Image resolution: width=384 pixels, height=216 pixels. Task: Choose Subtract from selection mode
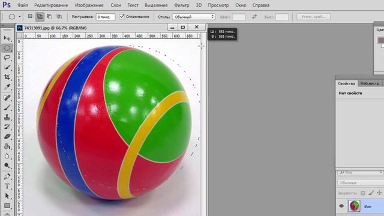tap(49, 16)
